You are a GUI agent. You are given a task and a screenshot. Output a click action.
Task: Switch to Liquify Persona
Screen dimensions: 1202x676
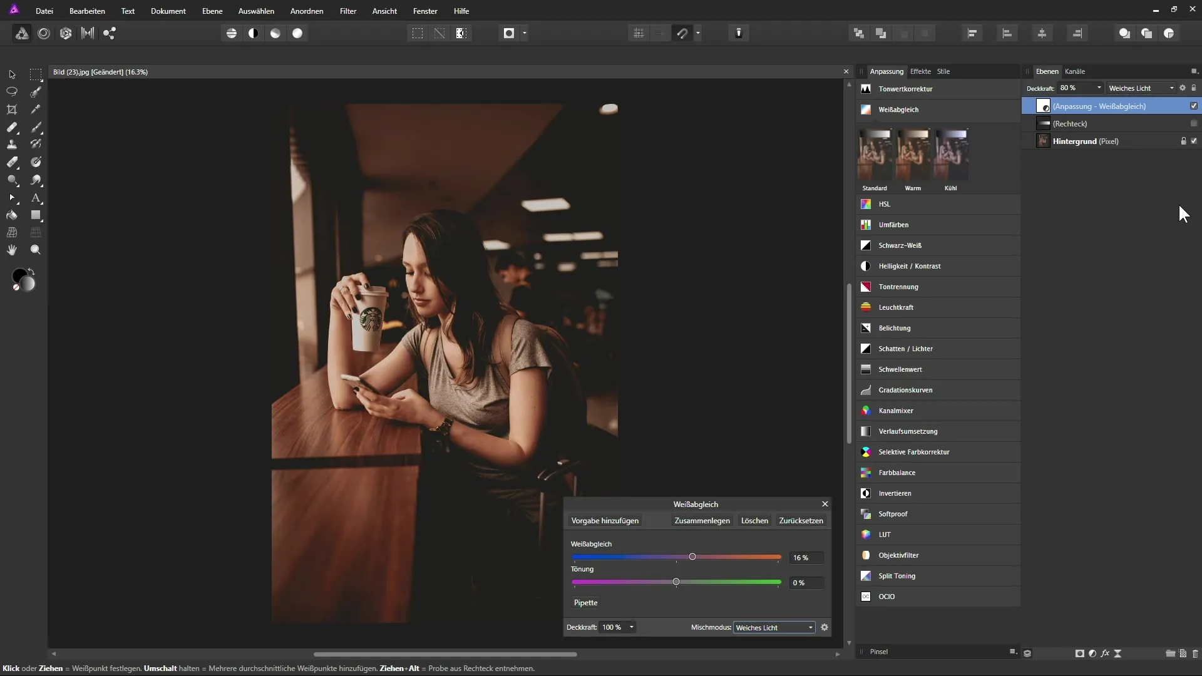(x=44, y=33)
